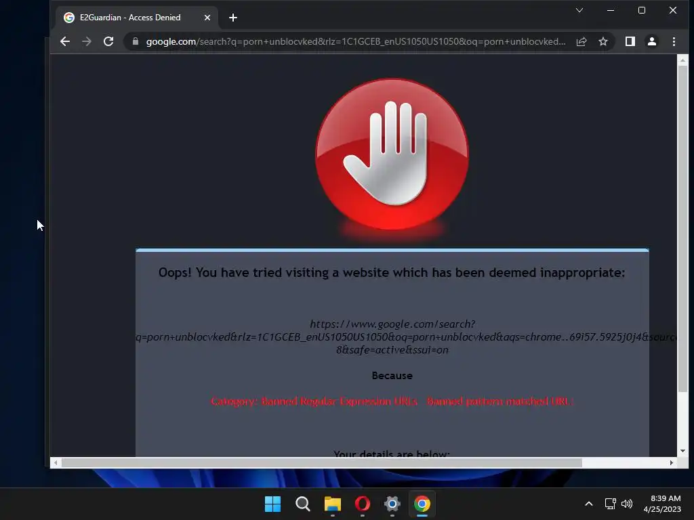Viewport: 694px width, 520px height.
Task: Open Opera browser from taskbar
Action: click(x=363, y=504)
